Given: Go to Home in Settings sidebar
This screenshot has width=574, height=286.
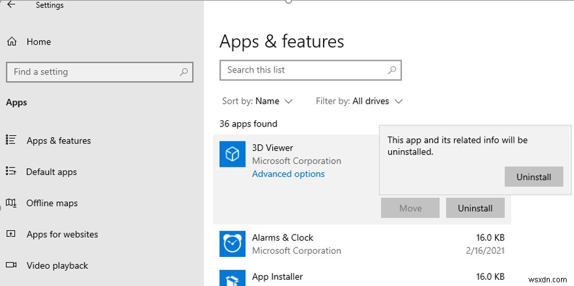Looking at the screenshot, I should coord(39,42).
